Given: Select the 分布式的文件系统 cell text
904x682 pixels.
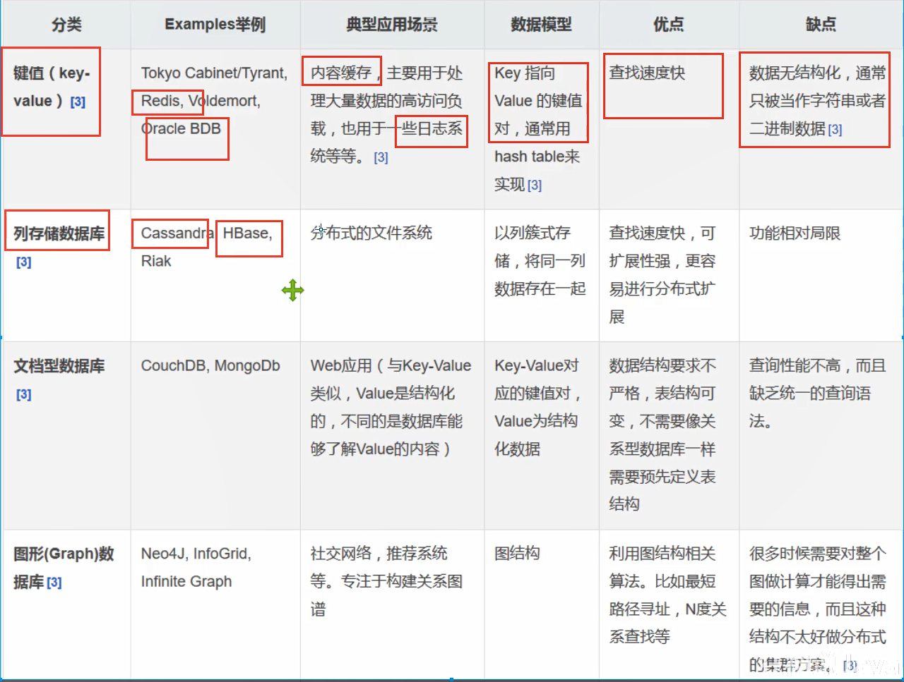Looking at the screenshot, I should pyautogui.click(x=371, y=233).
